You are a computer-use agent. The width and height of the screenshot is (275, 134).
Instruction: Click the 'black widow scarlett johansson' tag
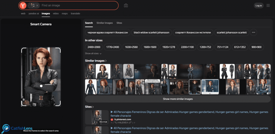151,32
